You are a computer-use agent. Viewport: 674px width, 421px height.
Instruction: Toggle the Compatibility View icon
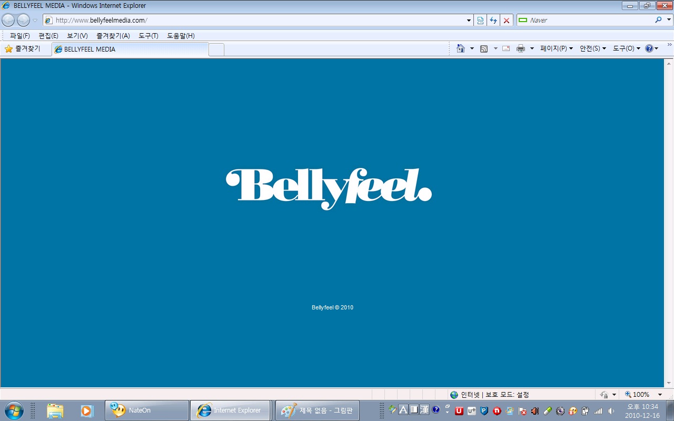480,21
